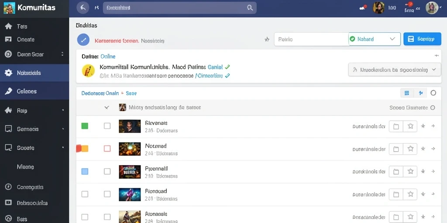Click the blue swatch on Proonnaill row
447x223 pixels.
coord(85,171)
